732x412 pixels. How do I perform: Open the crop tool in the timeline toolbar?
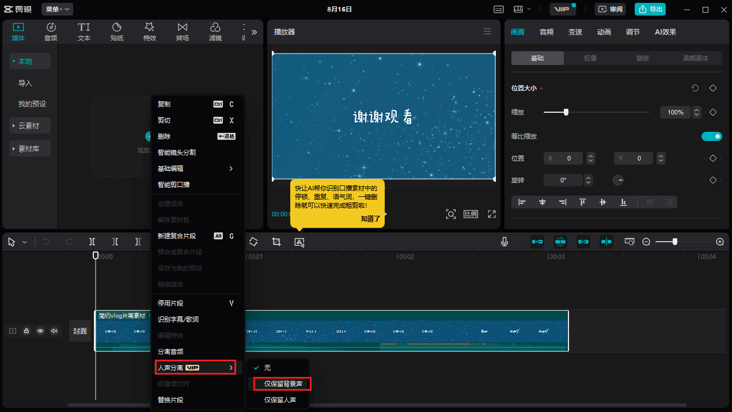click(276, 242)
